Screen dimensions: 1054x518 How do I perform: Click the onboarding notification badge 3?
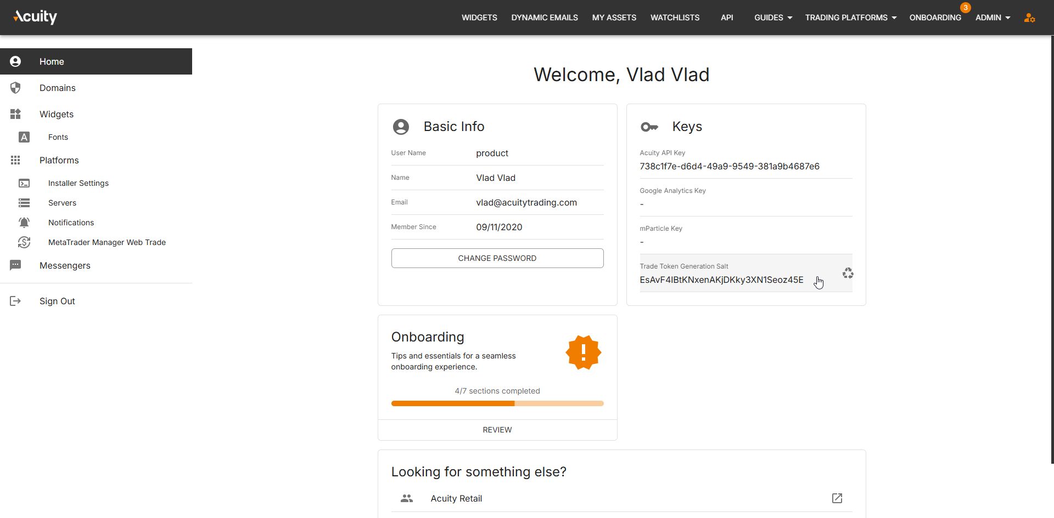point(966,8)
